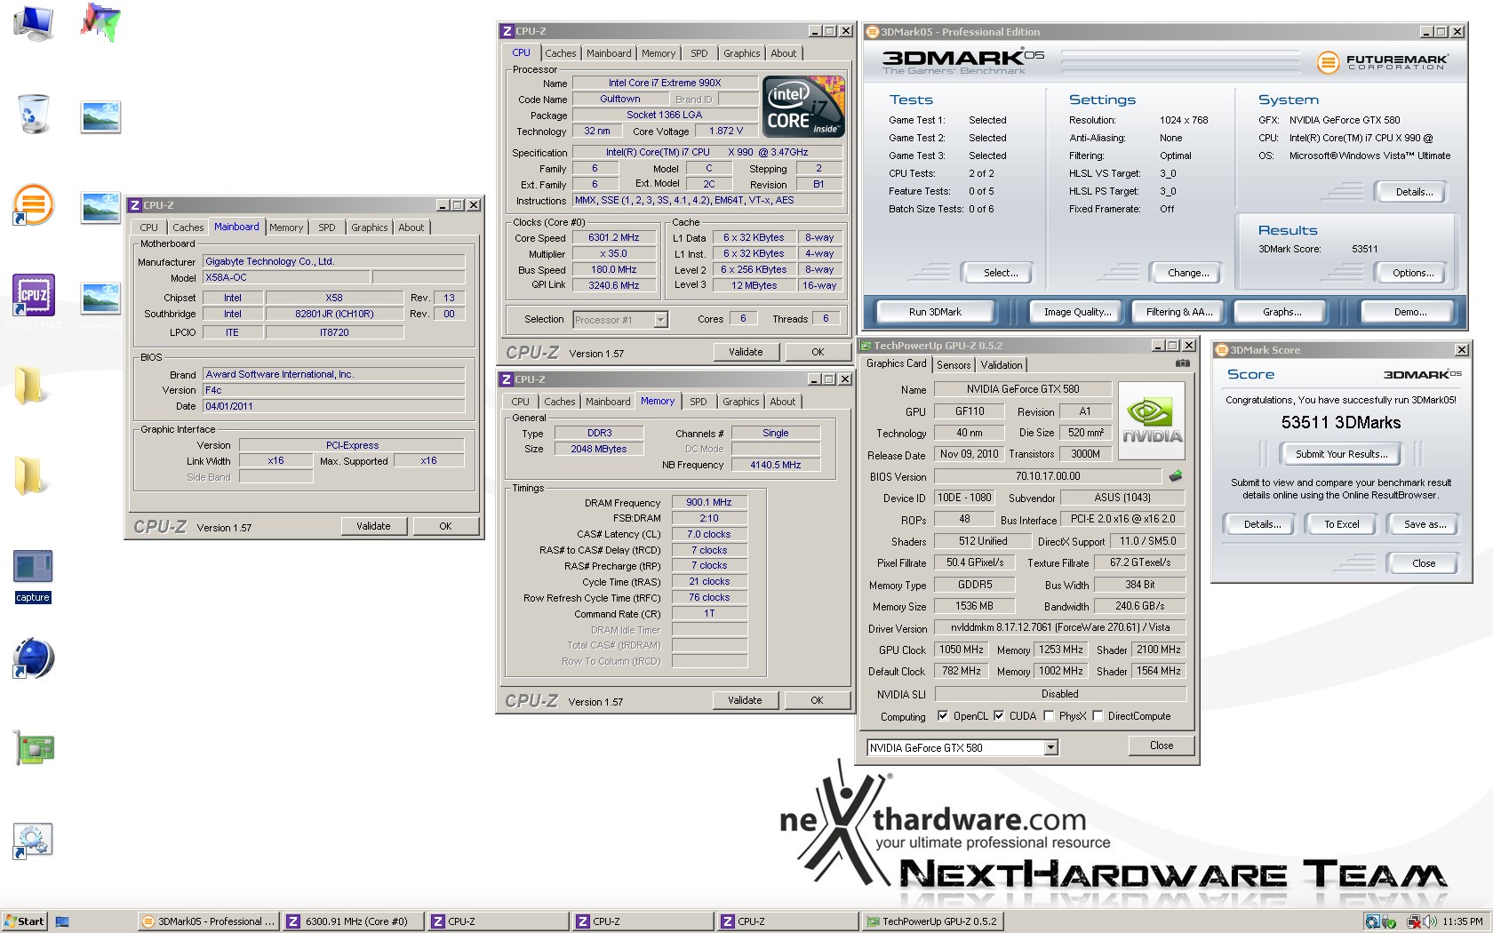Click the Model X58A-OC field
This screenshot has height=933, width=1493.
point(286,277)
